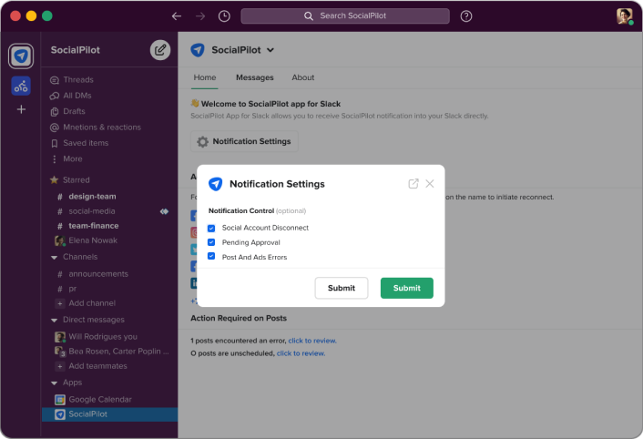
Task: Collapse the Direct messages section
Action: [x=54, y=320]
